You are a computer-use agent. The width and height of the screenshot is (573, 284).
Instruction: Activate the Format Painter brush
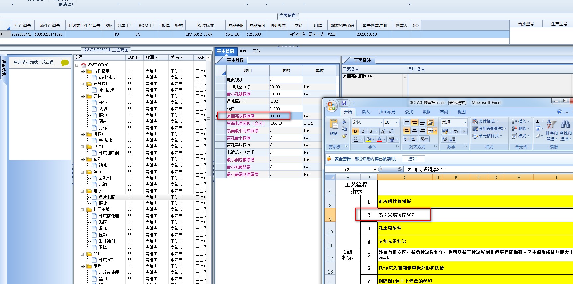click(344, 136)
